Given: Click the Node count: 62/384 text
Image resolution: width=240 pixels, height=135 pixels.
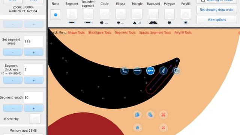Looking at the screenshot, I should click(23, 11).
